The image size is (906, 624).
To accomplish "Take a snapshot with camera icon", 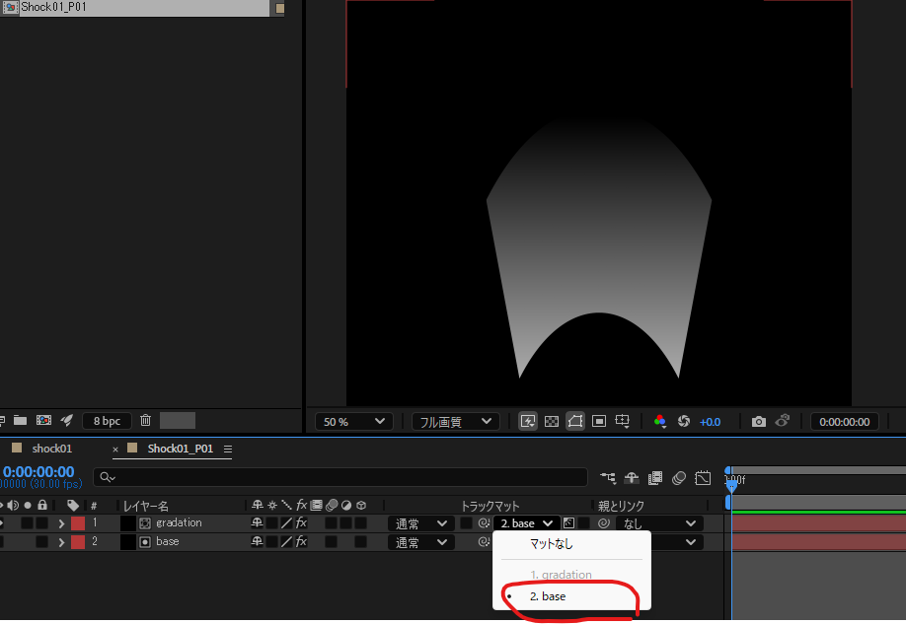I will (758, 421).
